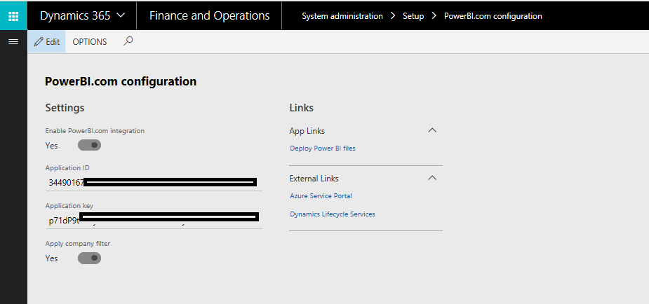
Task: Toggle Enable PowerBI.com integration switch
Action: (x=89, y=145)
